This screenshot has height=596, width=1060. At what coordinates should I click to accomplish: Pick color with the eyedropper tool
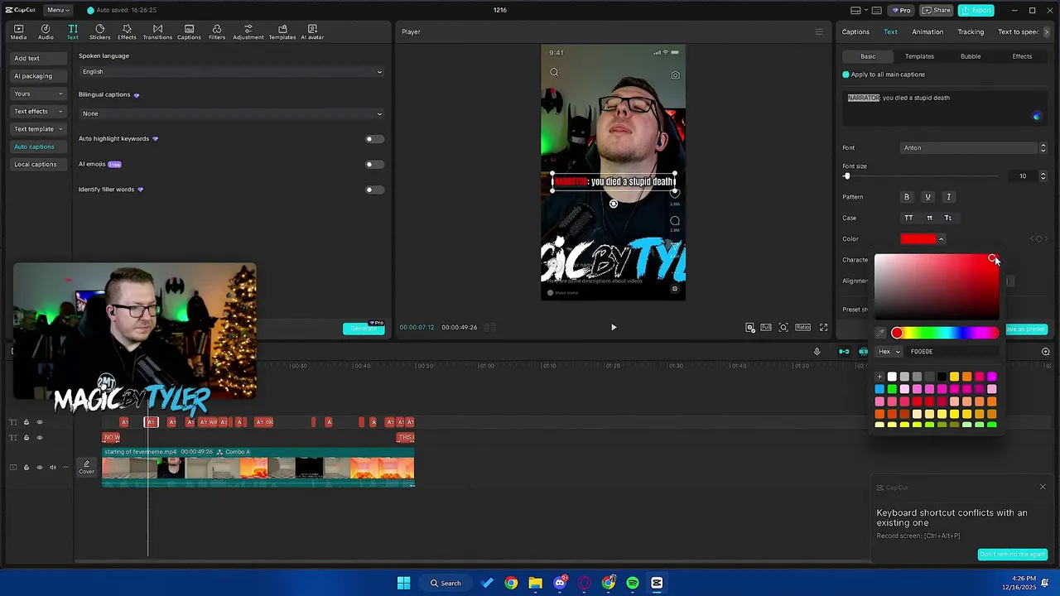(881, 333)
